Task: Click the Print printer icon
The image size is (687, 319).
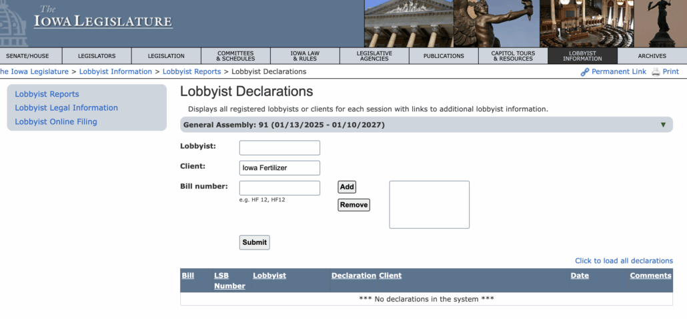Action: click(656, 72)
